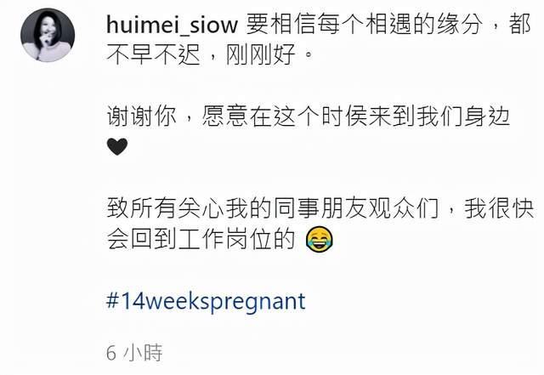The image size is (544, 375).
Task: Click the phrase 致所有关心我的
Action: 190,208
